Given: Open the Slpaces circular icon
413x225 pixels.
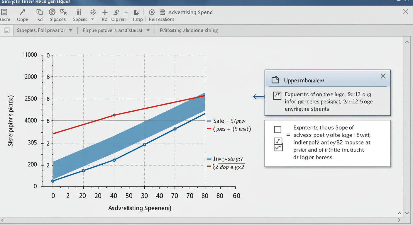Looking at the screenshot, I should point(52,12).
